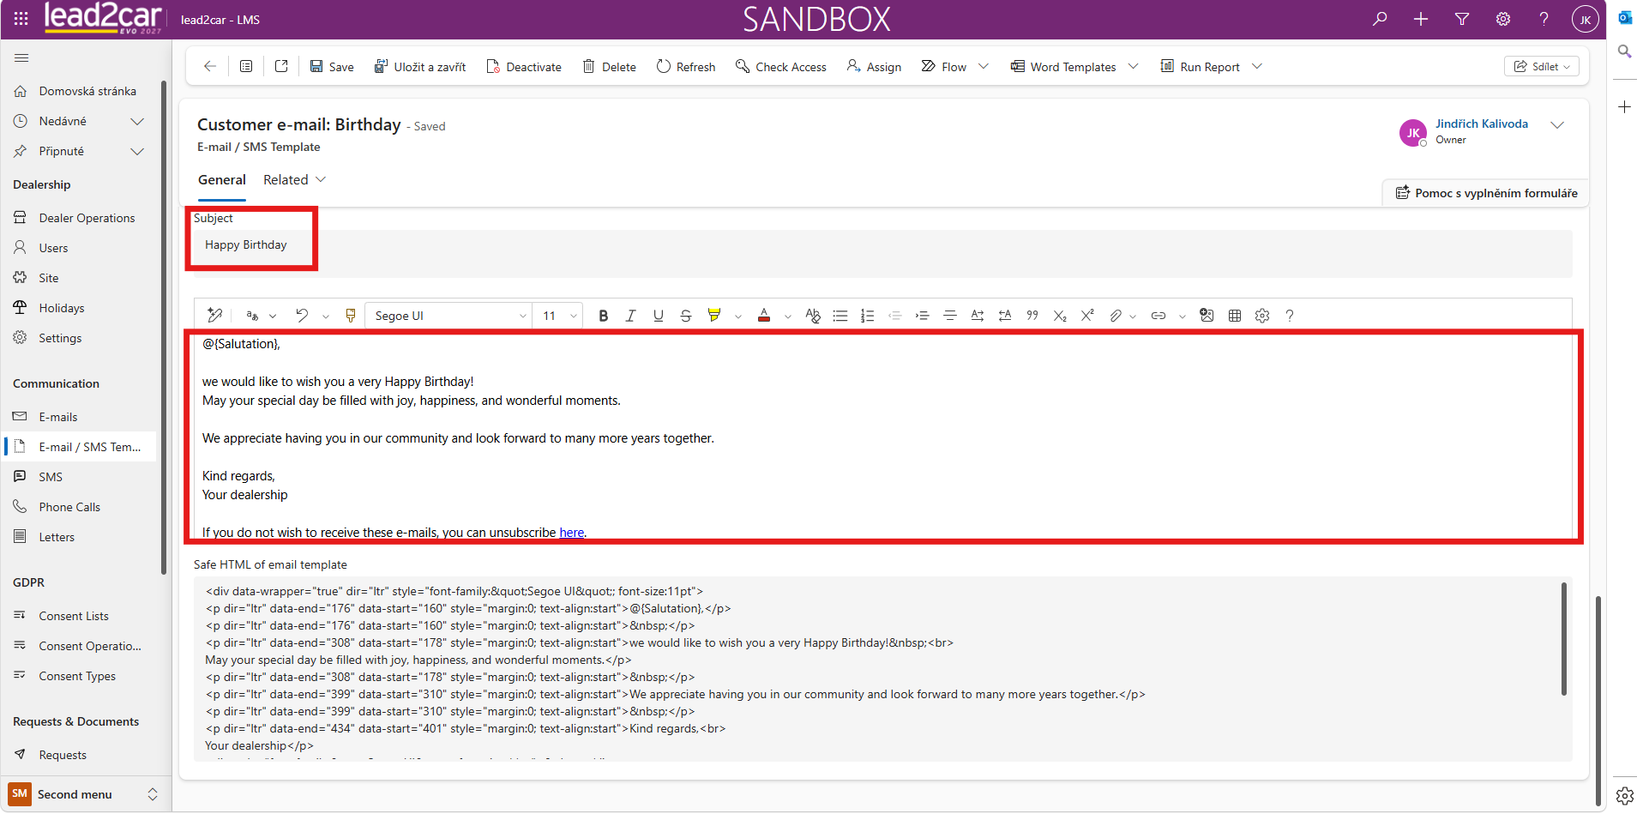Insert an image into the email body

1207,316
